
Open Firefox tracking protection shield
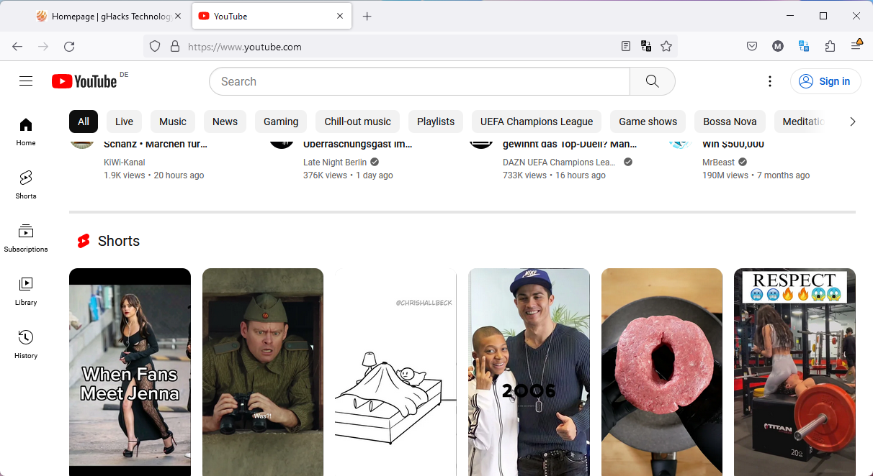(x=155, y=46)
